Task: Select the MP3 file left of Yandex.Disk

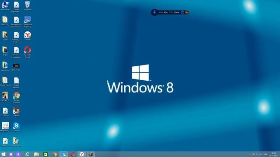Action: (5, 142)
